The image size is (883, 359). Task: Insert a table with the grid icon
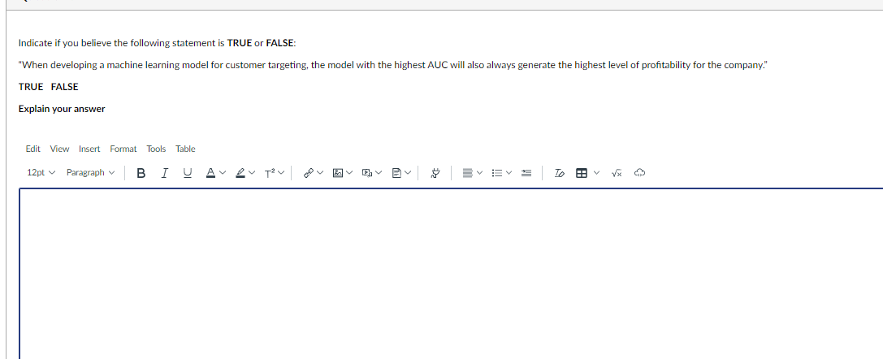tap(581, 173)
